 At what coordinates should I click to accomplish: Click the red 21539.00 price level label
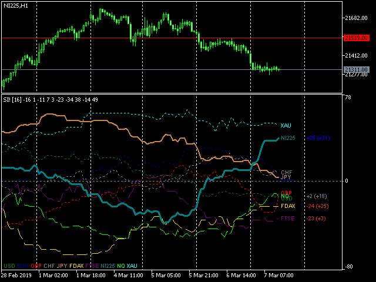tap(356, 38)
